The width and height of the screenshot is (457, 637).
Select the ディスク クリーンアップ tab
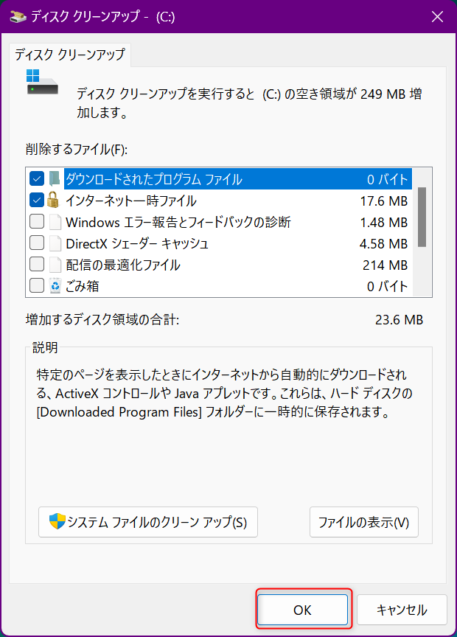tap(70, 55)
